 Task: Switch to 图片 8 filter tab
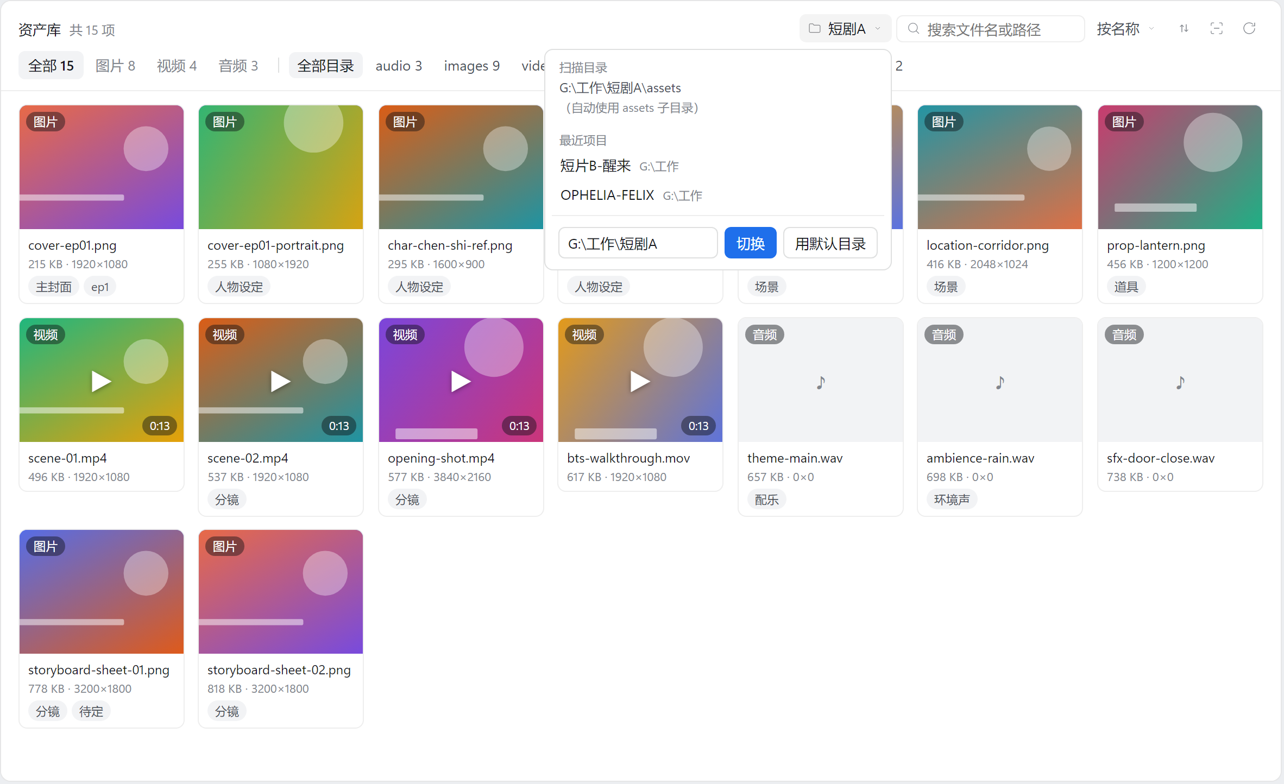click(115, 66)
